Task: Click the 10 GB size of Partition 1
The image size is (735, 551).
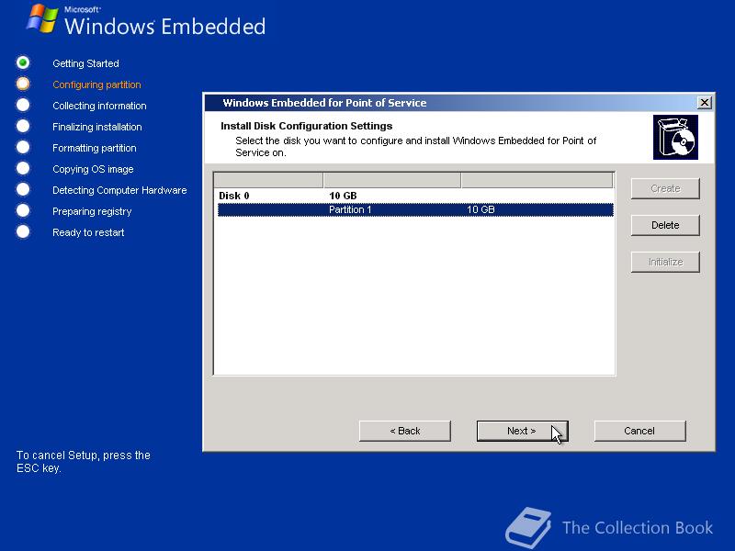Action: click(481, 209)
